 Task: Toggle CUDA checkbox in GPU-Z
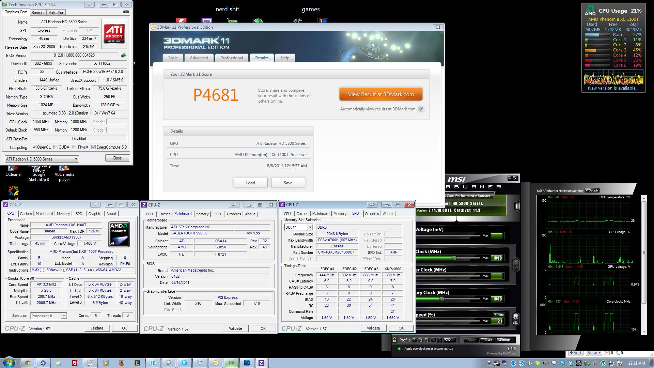pyautogui.click(x=55, y=147)
